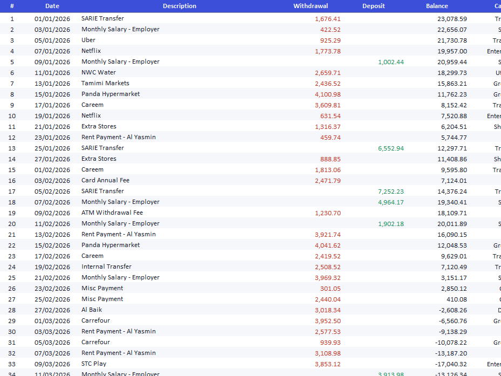Screen dimensions: 501x376
Task: Select withdrawal amount 4,100.98
Action: [x=328, y=94]
